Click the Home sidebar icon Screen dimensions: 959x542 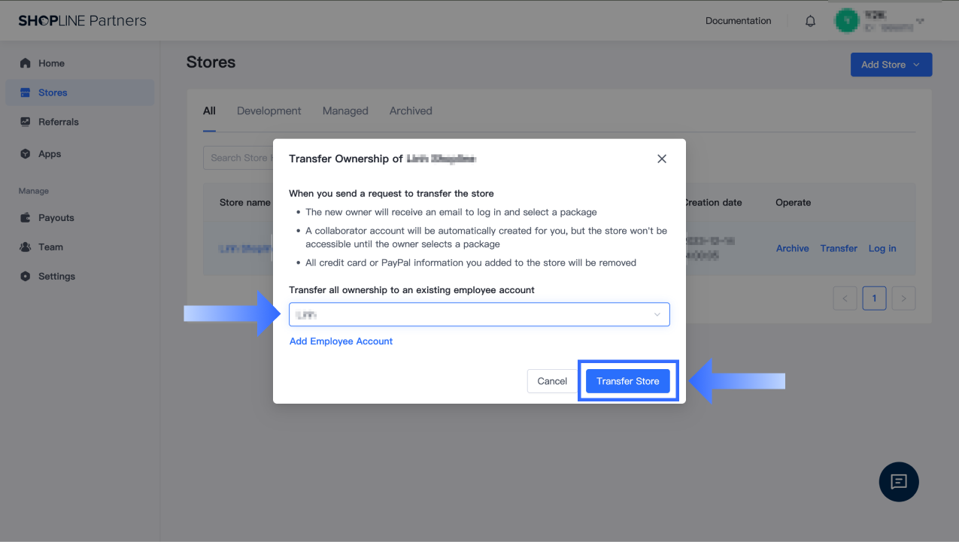[26, 63]
